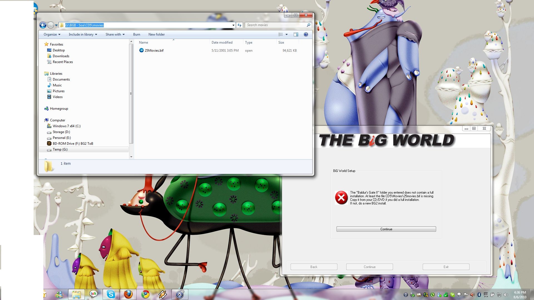Select Libraries in navigation pane
Viewport: 534px width, 300px height.
coord(56,74)
